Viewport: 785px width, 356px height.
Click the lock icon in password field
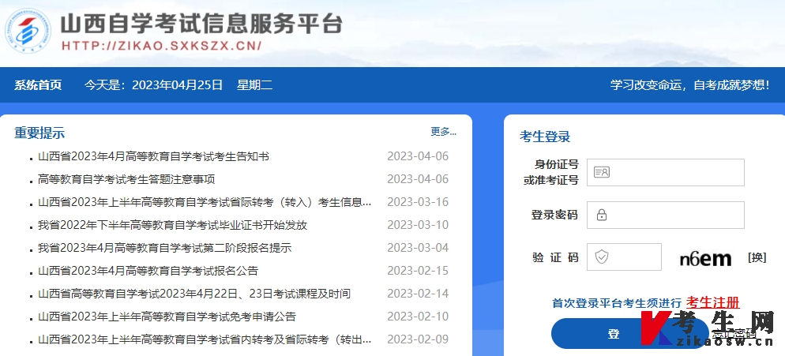tap(601, 215)
